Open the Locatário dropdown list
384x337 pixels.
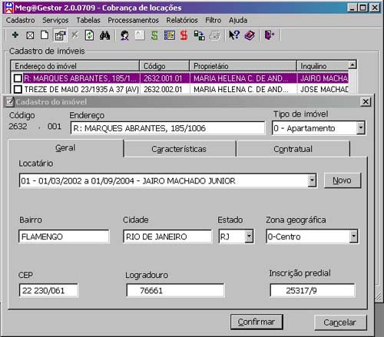pyautogui.click(x=312, y=180)
